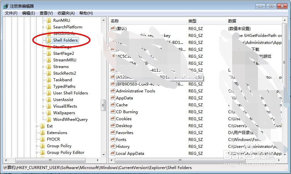Select the Cookies value name
This screenshot has width=291, height=174.
tap(124, 119)
